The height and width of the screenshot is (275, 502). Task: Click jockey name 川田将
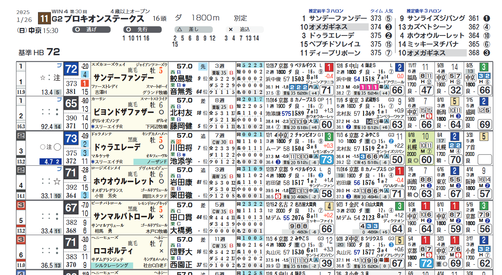tap(181, 148)
